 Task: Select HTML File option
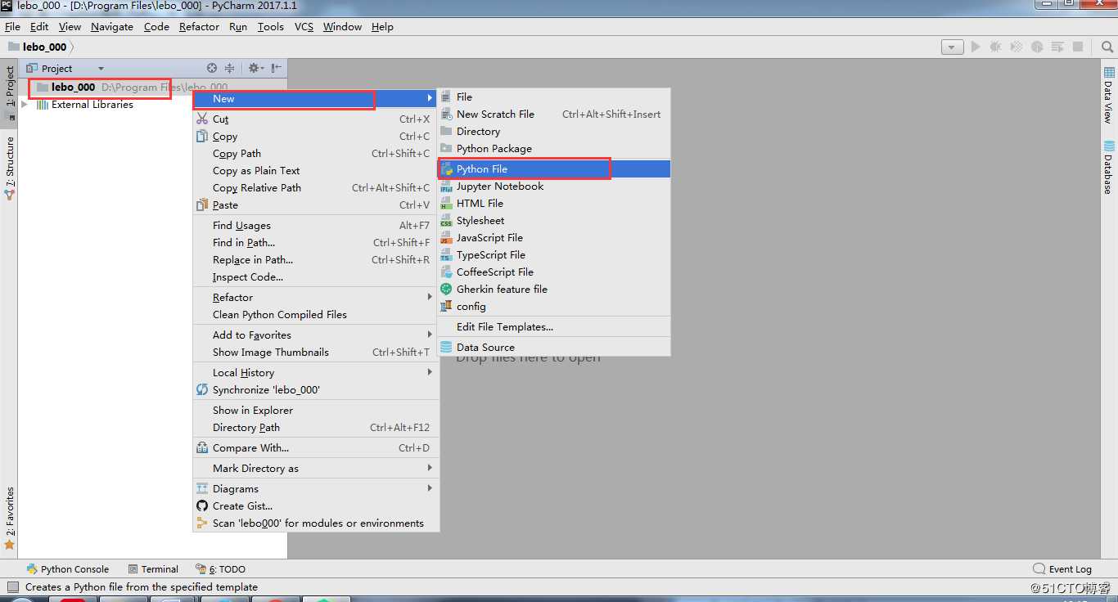point(554,203)
